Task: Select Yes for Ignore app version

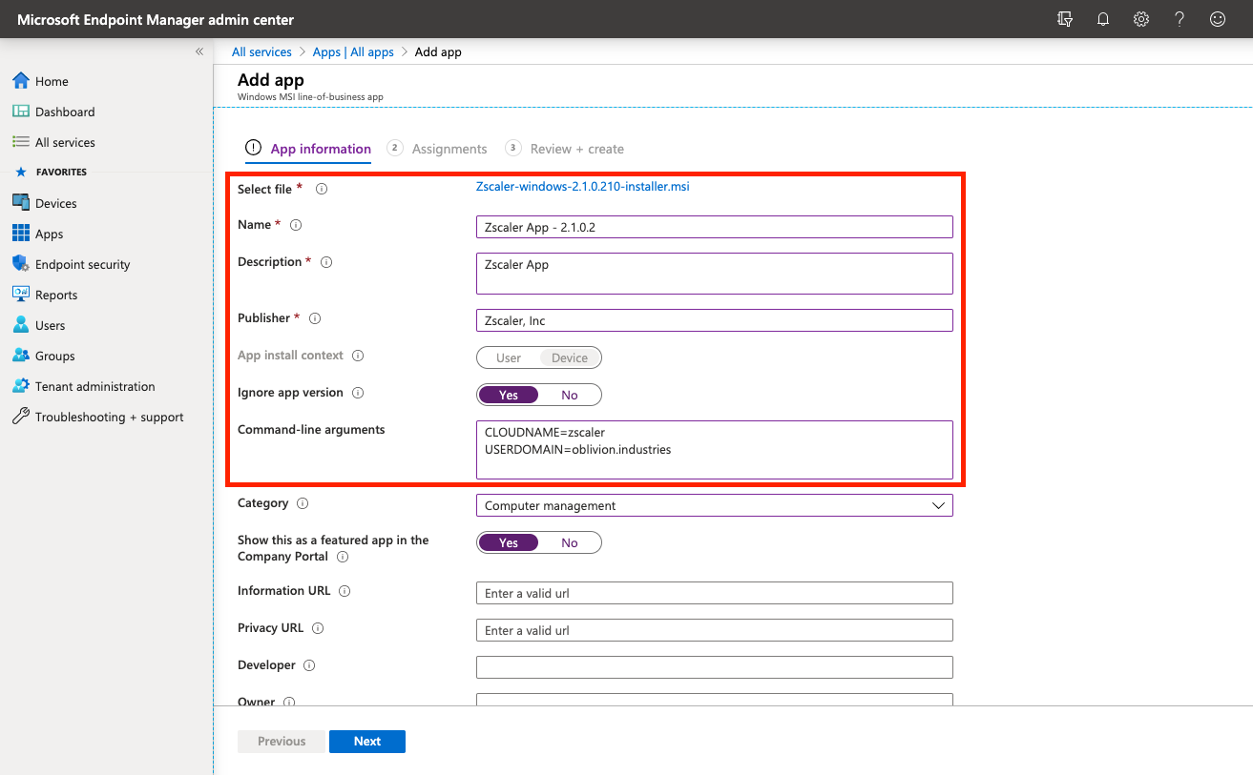Action: (509, 395)
